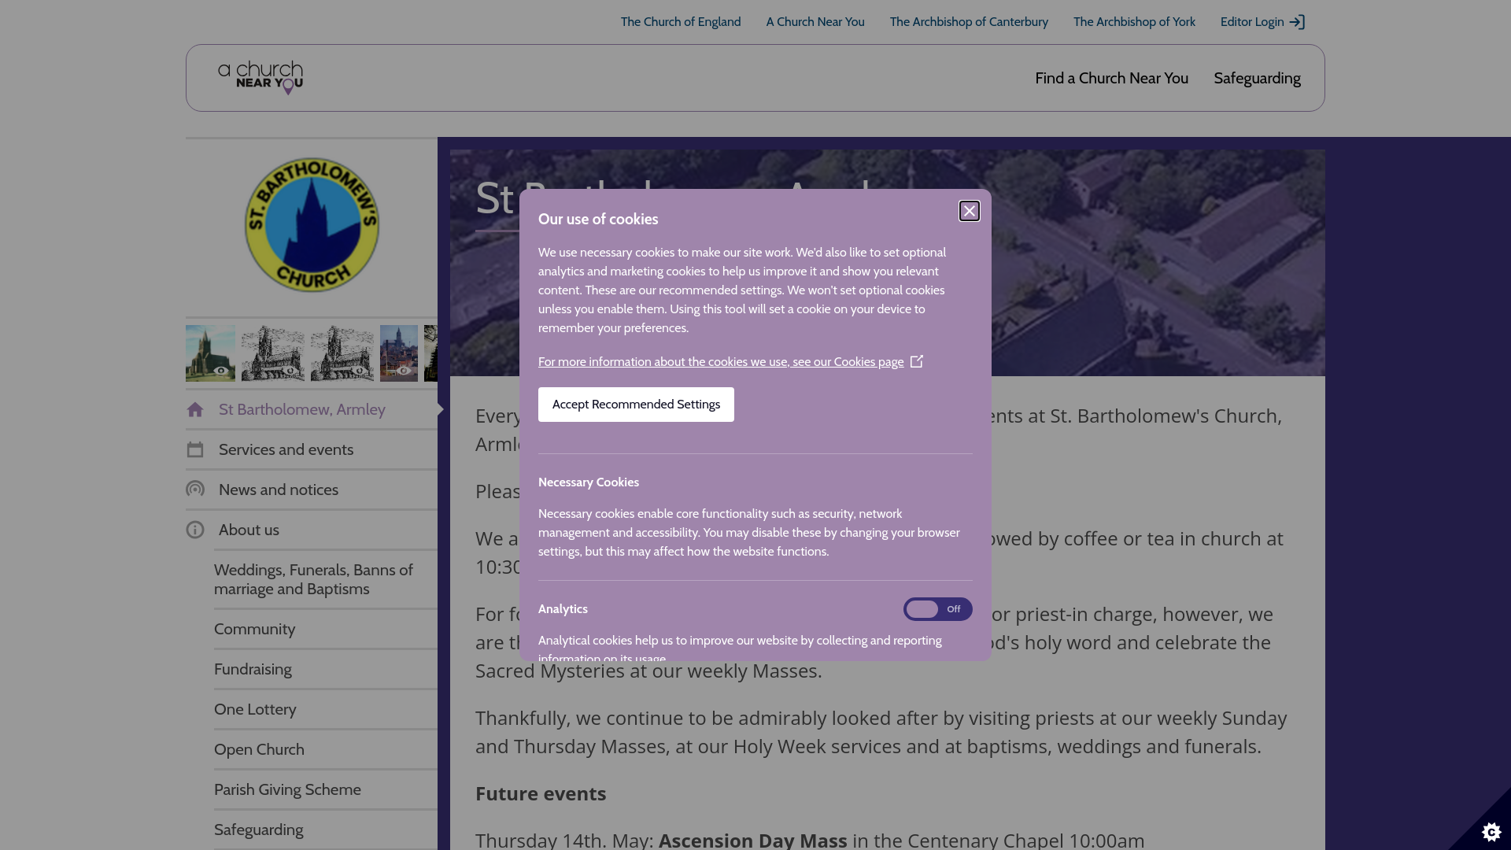The height and width of the screenshot is (850, 1511).
Task: Open The Archbishop of York link
Action: (x=1134, y=22)
